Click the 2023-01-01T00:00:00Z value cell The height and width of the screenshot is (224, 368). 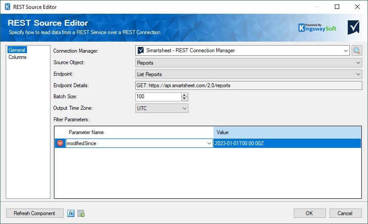coord(287,143)
